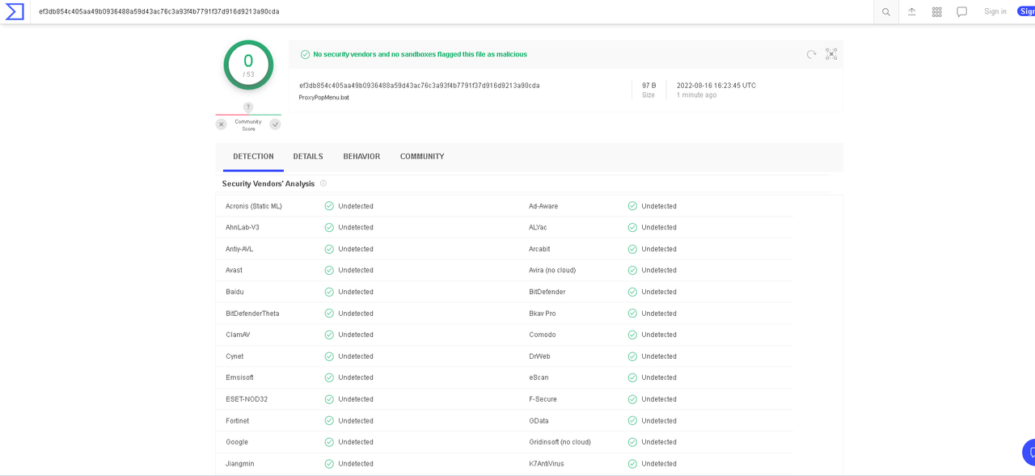Click Undetected result for Baidu
1035x476 pixels.
coord(356,292)
